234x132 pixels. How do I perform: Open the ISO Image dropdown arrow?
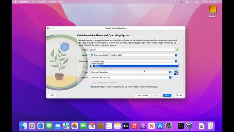(x=176, y=61)
